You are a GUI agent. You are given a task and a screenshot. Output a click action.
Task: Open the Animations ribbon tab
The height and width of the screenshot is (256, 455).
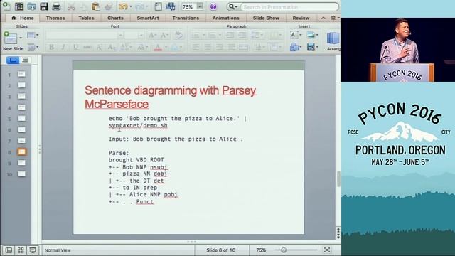pyautogui.click(x=226, y=18)
